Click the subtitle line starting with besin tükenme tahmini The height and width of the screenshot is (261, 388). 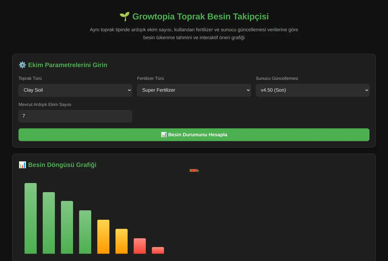point(194,38)
